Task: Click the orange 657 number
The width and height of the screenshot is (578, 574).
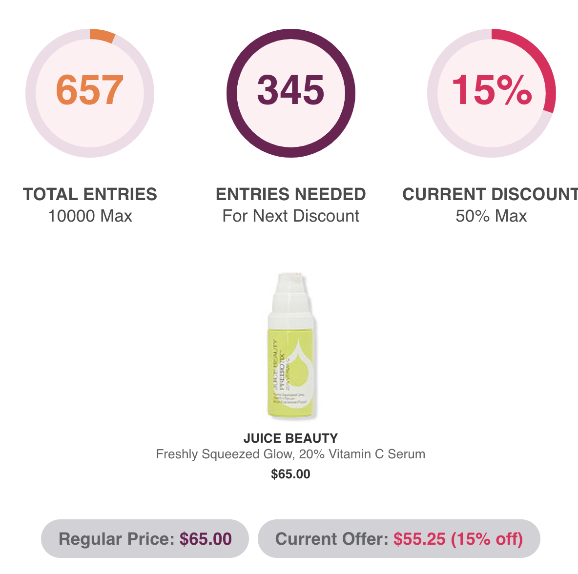Action: 89,90
